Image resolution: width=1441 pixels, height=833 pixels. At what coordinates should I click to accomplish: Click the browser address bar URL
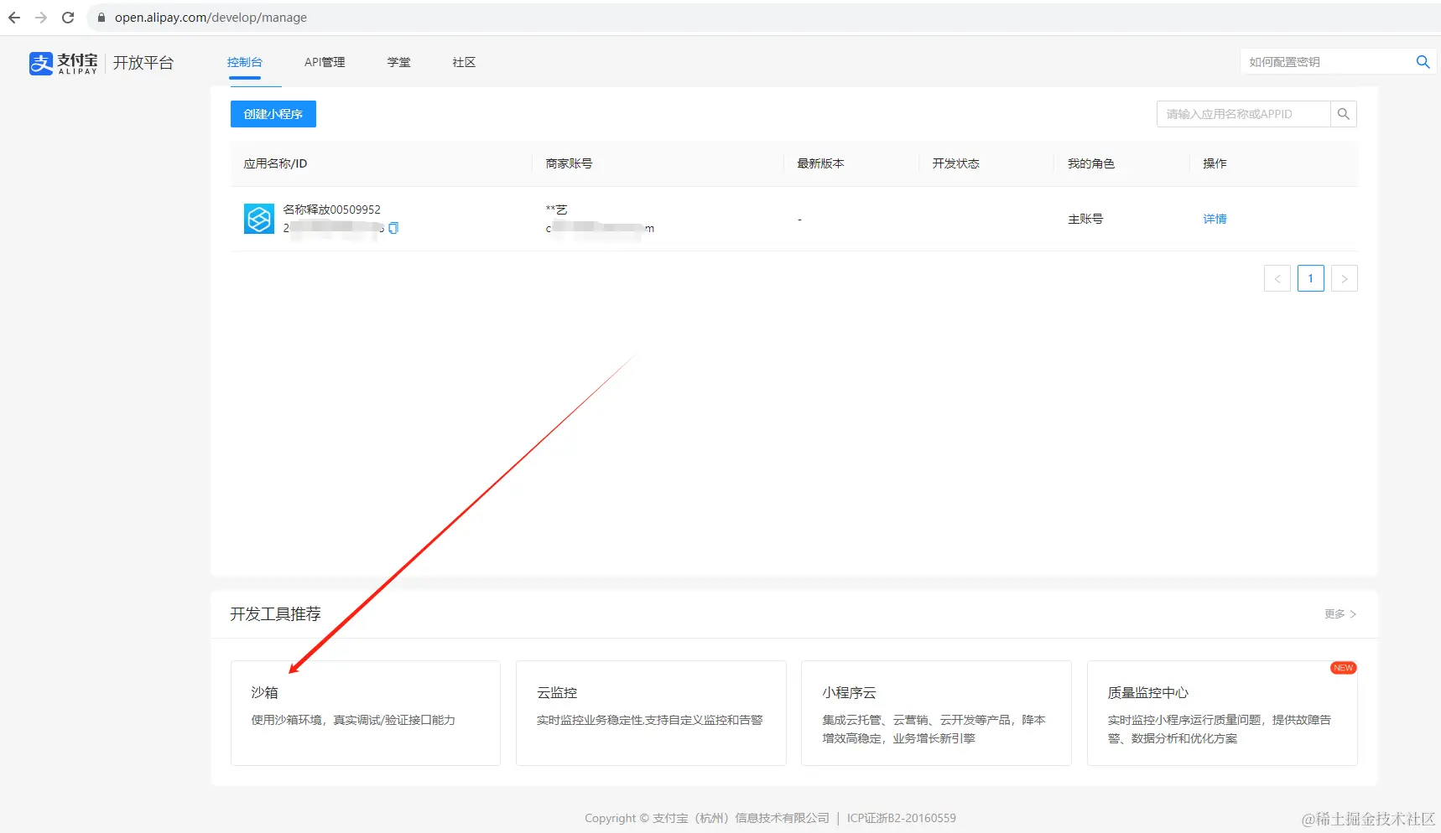[x=211, y=18]
